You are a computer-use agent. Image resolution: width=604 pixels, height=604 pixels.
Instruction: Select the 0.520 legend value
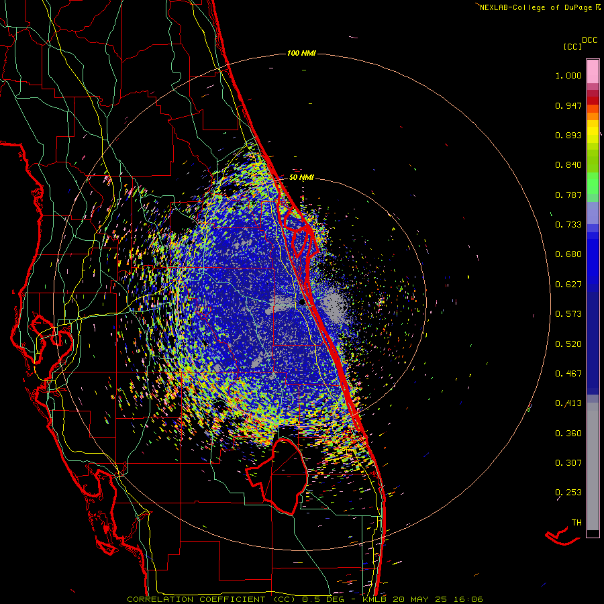[568, 344]
